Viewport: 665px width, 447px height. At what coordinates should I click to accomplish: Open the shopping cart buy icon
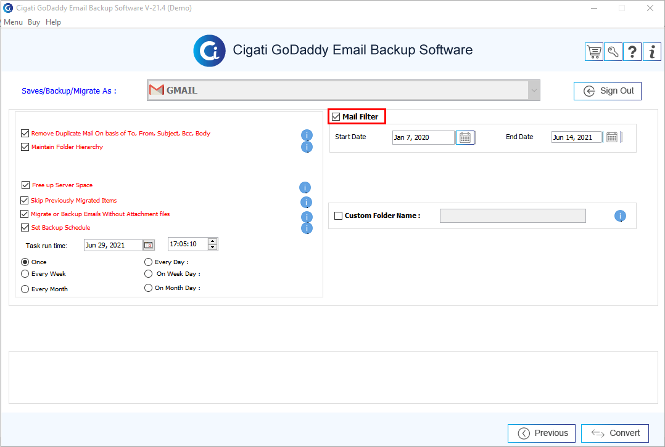tap(593, 52)
